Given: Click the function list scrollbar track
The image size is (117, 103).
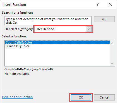Looking at the screenshot, I should coord(112,53).
